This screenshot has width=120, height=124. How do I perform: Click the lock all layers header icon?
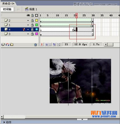click(32, 15)
